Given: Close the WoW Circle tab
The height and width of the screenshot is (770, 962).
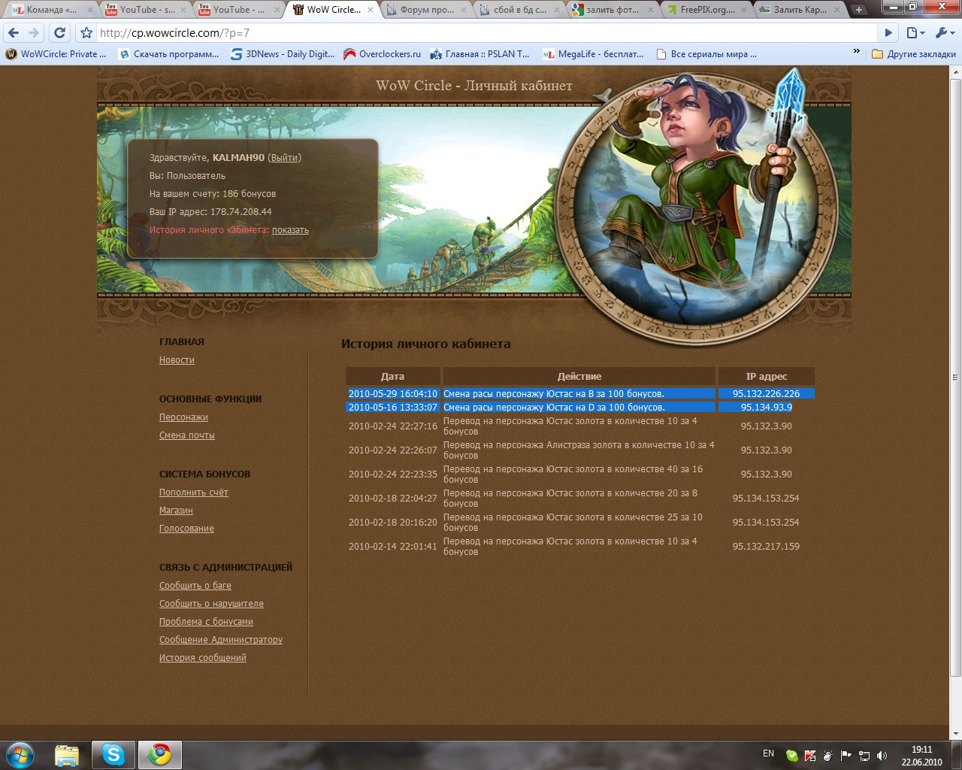Looking at the screenshot, I should (371, 10).
